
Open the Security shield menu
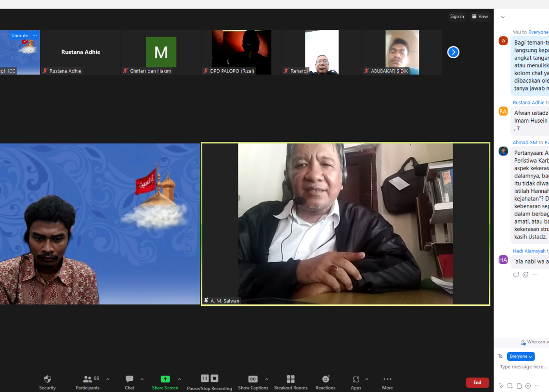47,382
